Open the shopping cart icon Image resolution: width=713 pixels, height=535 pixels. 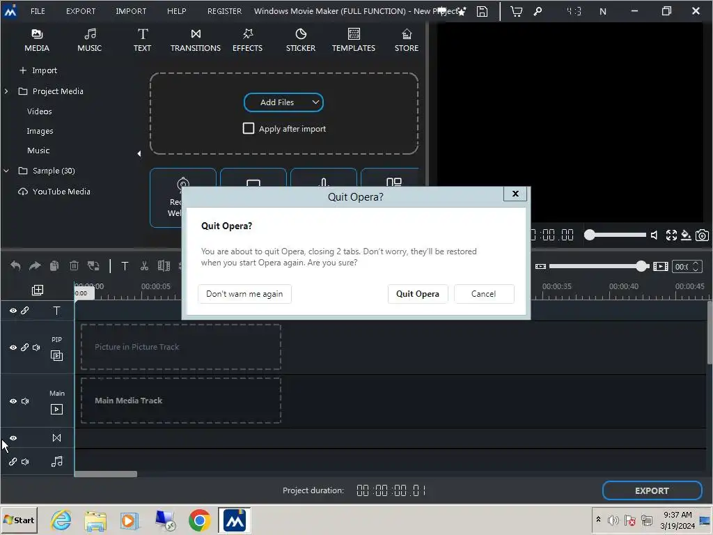[516, 11]
